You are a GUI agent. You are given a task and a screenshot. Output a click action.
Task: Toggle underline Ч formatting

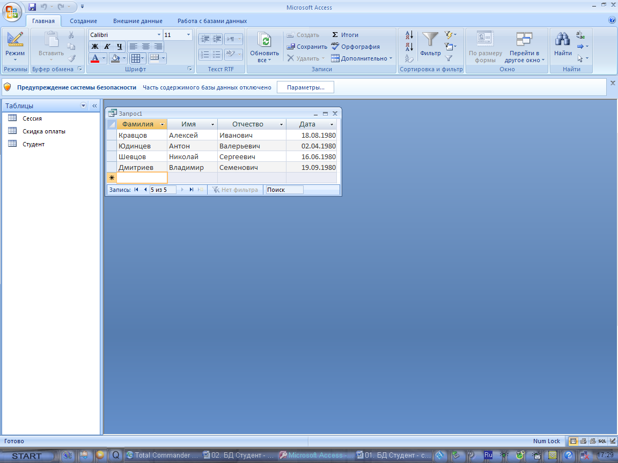tap(120, 47)
